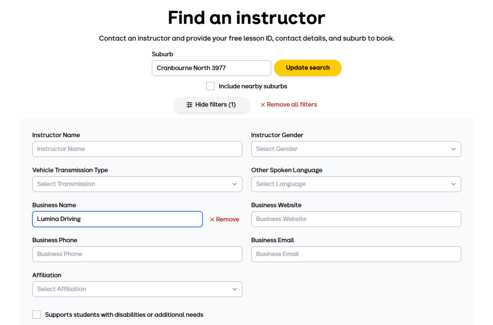493x325 pixels.
Task: Focus the Business Email input field
Action: (x=356, y=254)
